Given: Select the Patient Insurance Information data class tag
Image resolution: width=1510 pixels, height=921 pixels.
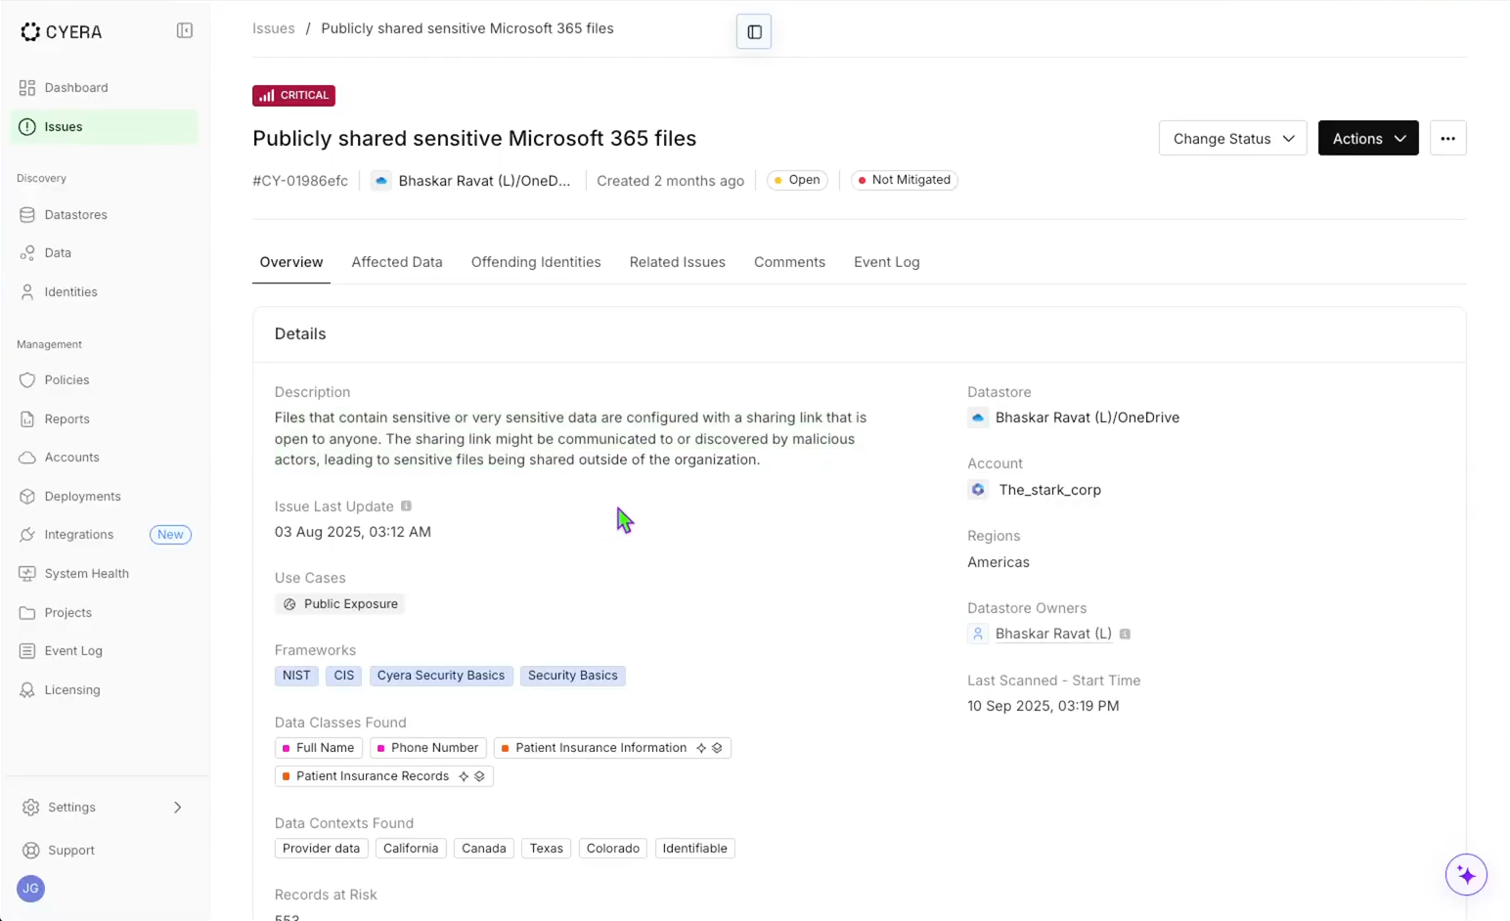Looking at the screenshot, I should [600, 748].
